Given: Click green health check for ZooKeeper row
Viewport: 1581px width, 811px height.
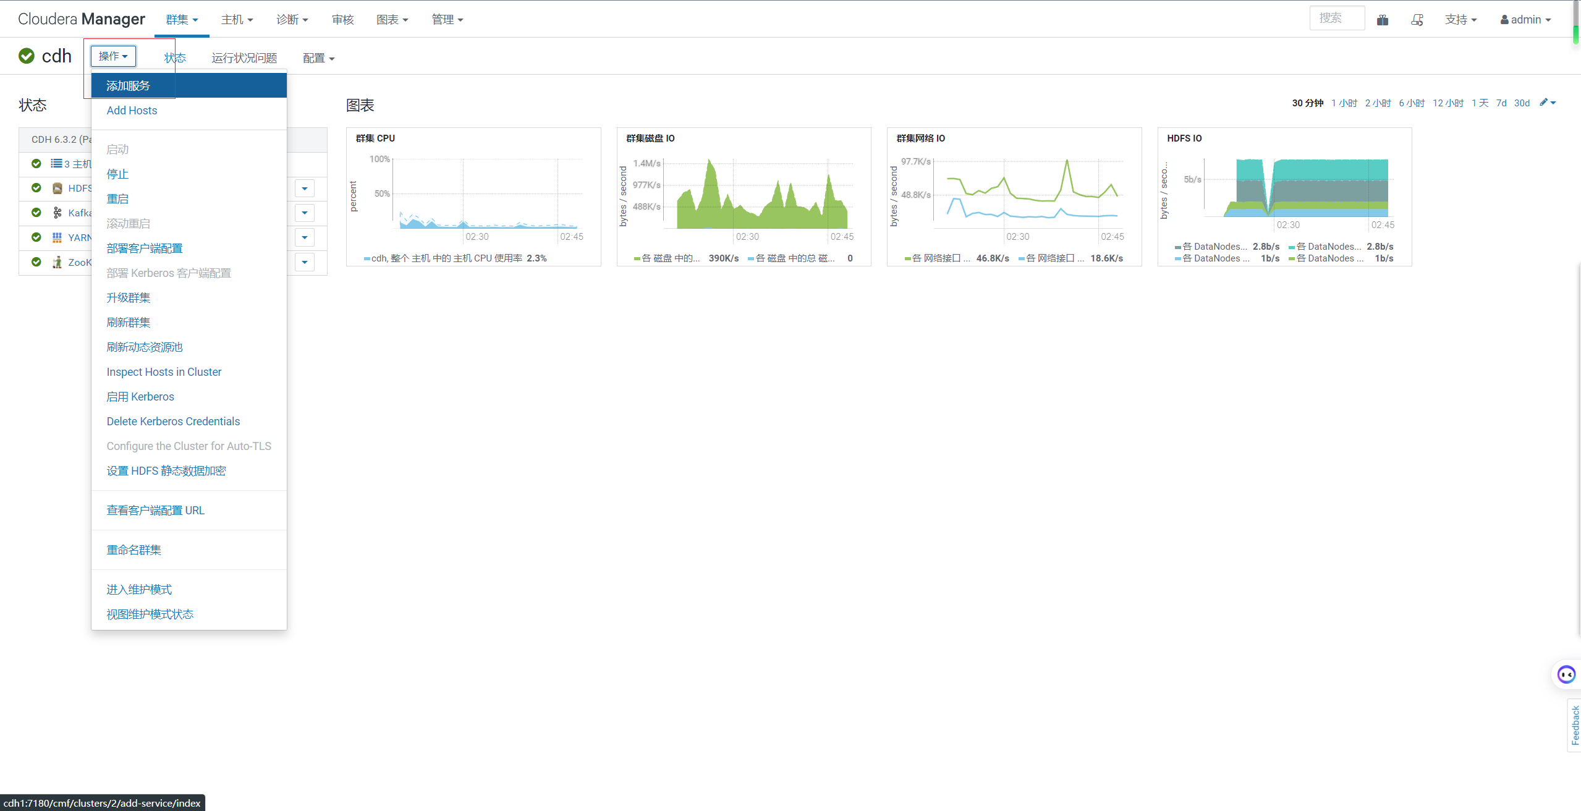Looking at the screenshot, I should pyautogui.click(x=36, y=262).
